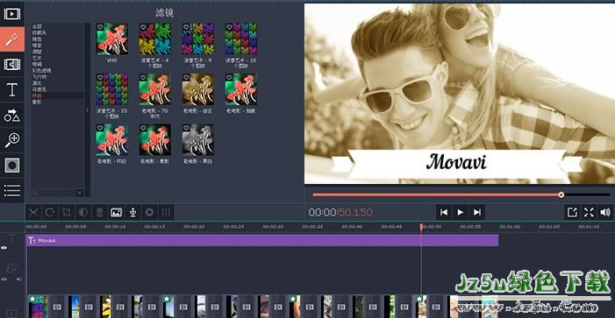
Task: Click the 00:00:50.150 timecode display
Action: point(340,212)
